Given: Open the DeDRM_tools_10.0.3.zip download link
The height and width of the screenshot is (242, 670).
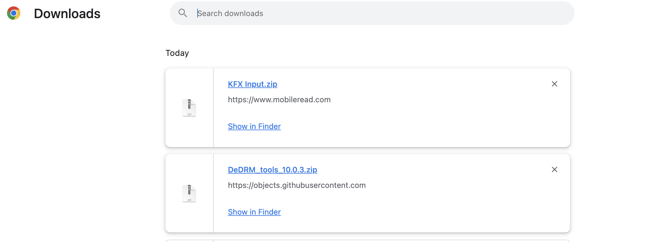Looking at the screenshot, I should (272, 170).
